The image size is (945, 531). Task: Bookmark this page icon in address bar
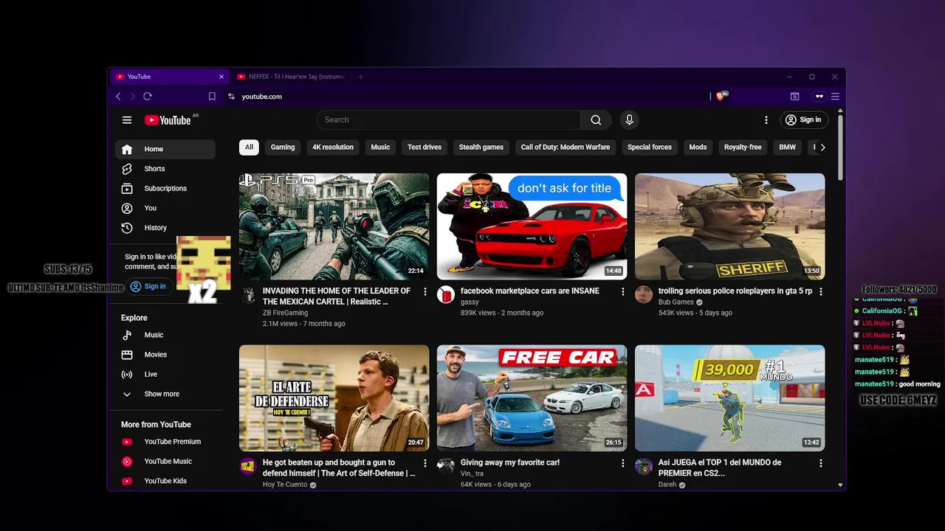(212, 97)
